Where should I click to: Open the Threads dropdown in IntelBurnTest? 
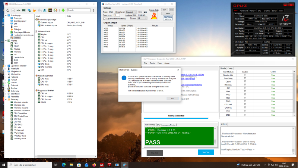tap(142, 18)
